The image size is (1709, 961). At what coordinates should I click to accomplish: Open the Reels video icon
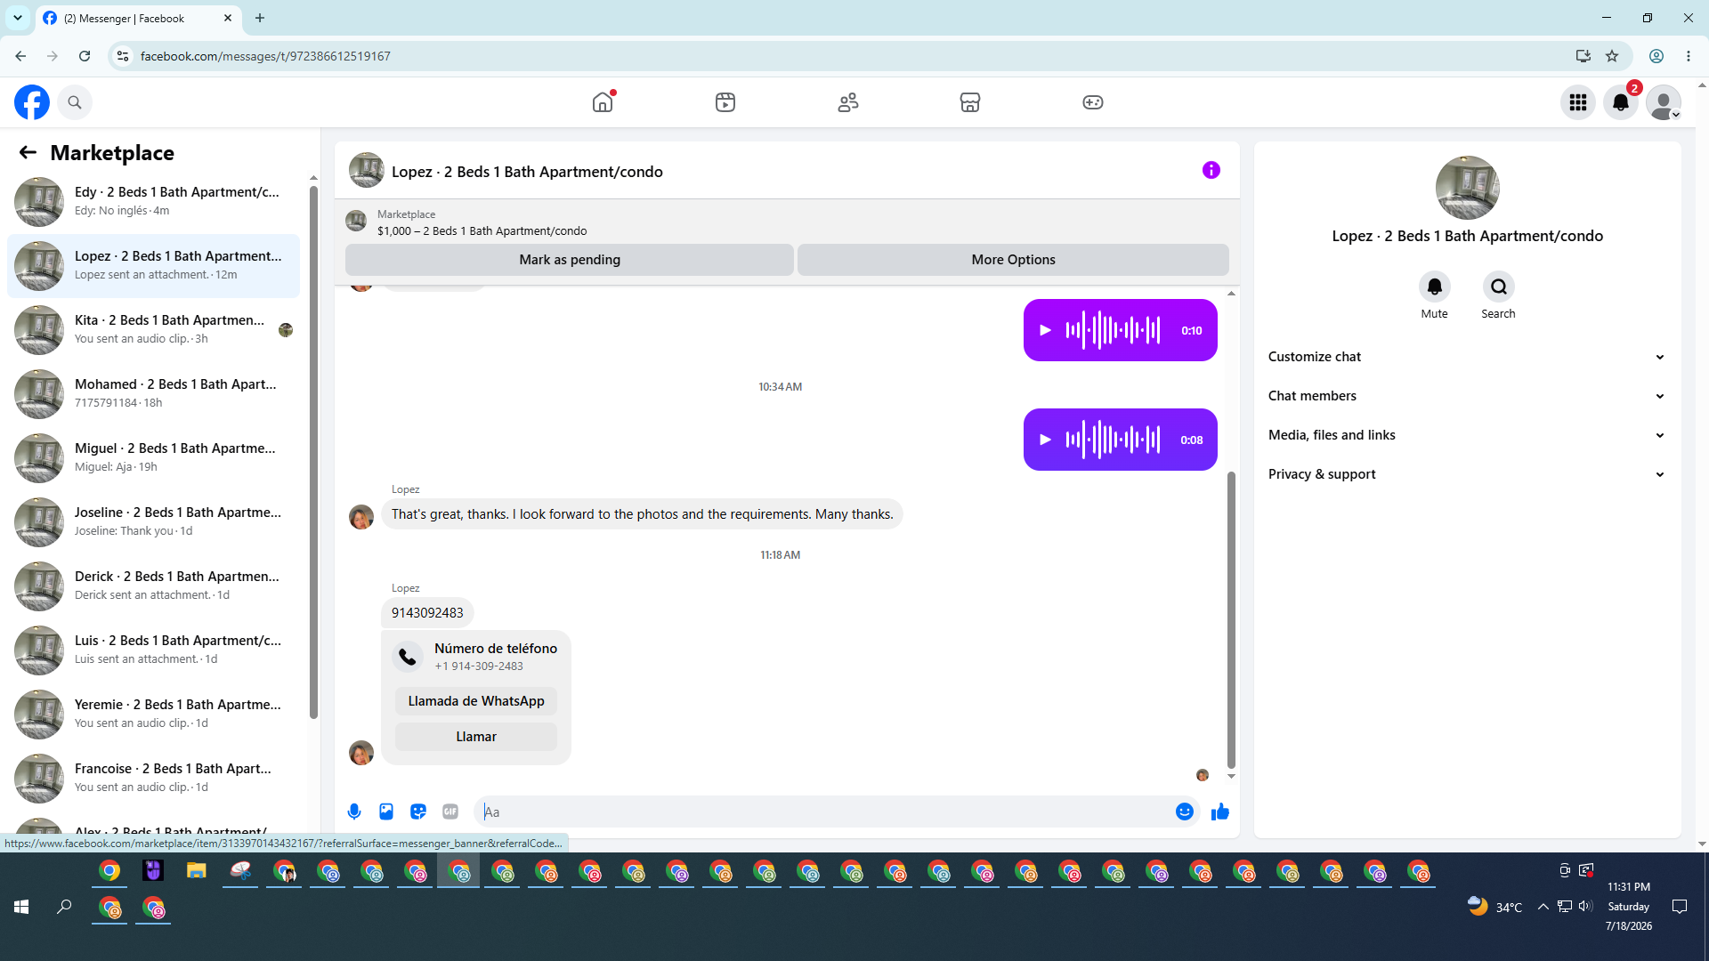coord(725,102)
